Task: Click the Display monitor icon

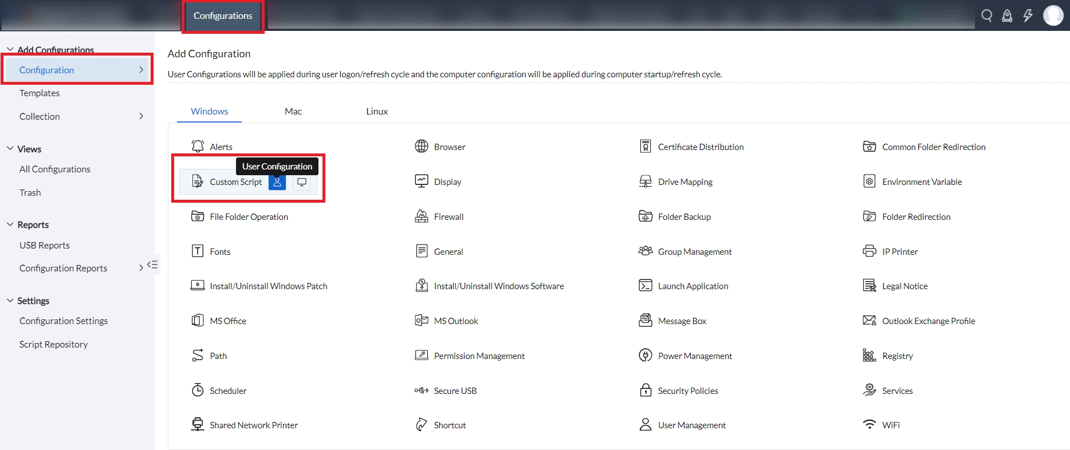Action: click(x=422, y=181)
